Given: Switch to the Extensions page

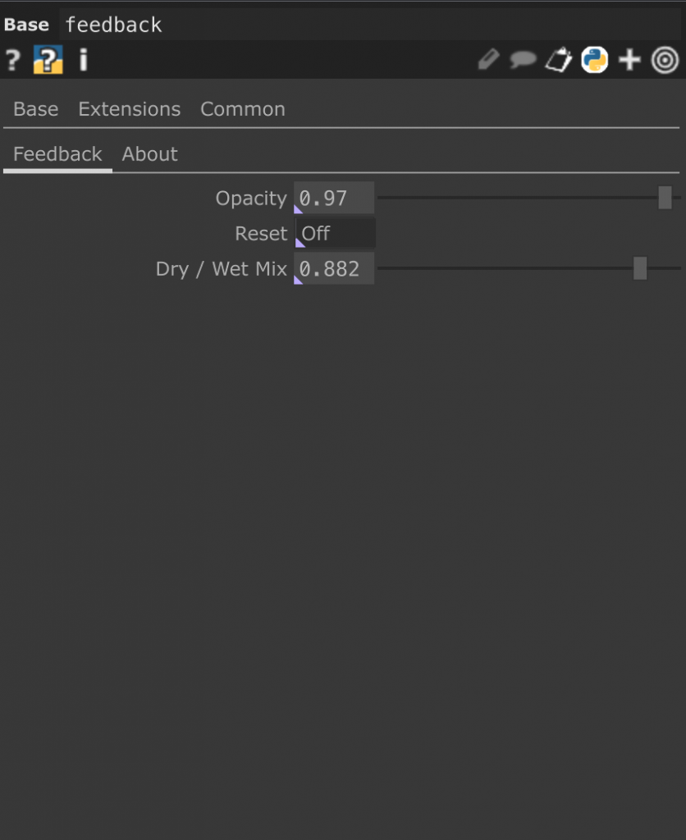Looking at the screenshot, I should pos(129,109).
